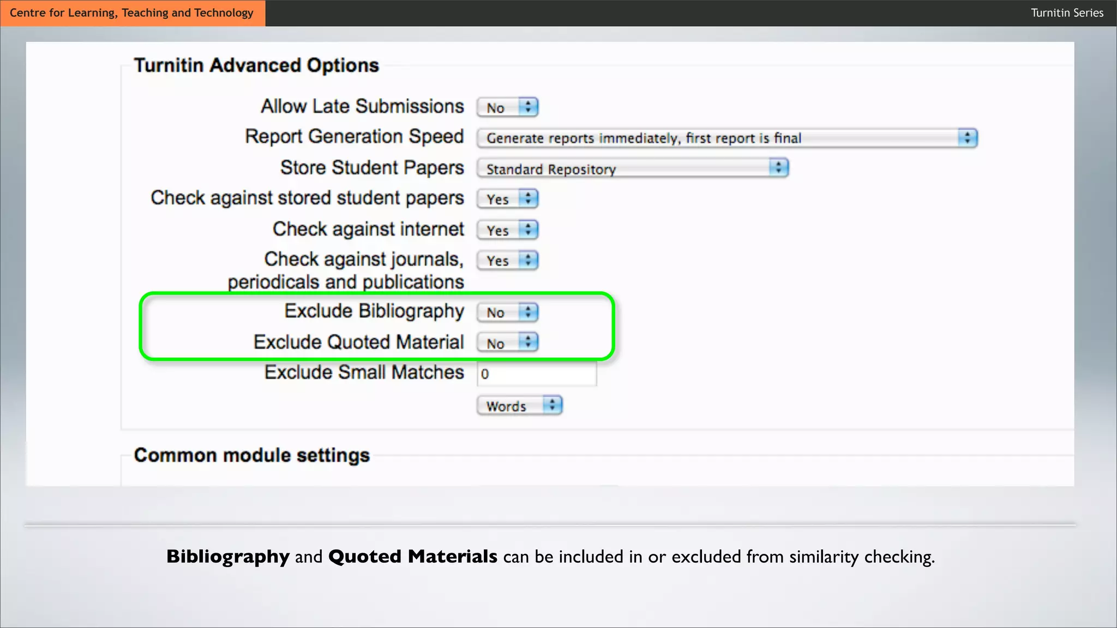Click the Centre for Learning, Teaching and Technology header
1117x628 pixels.
point(132,13)
